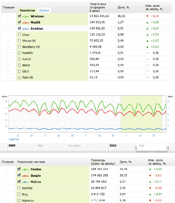Enable the Linux checkbox
Screen dimensions: 175x203
(19, 35)
